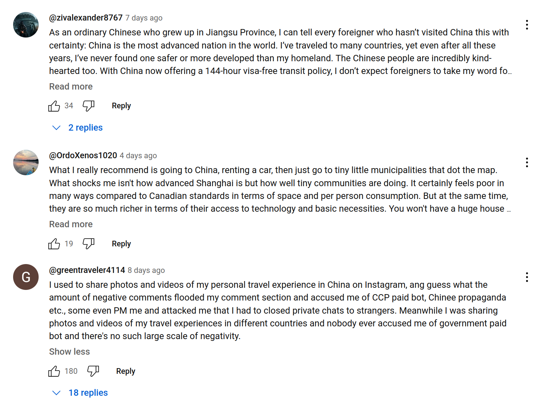
Task: Like the @greentraveler4114 comment
Action: [54, 371]
